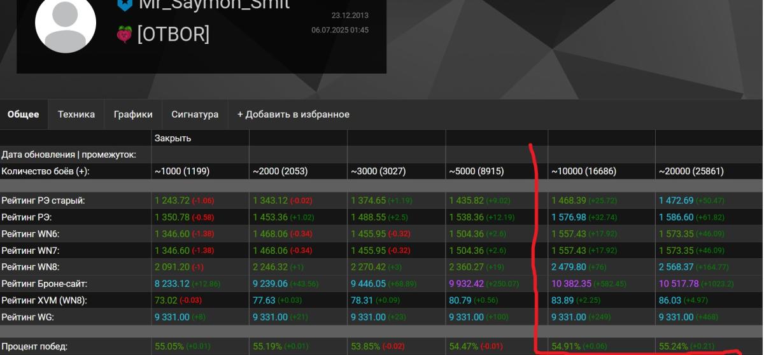The height and width of the screenshot is (355, 764).
Task: Select the ~1000 (1199) battles column header
Action: (x=182, y=171)
